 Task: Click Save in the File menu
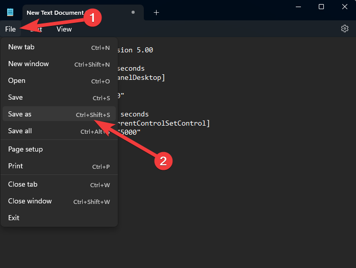[x=16, y=98]
